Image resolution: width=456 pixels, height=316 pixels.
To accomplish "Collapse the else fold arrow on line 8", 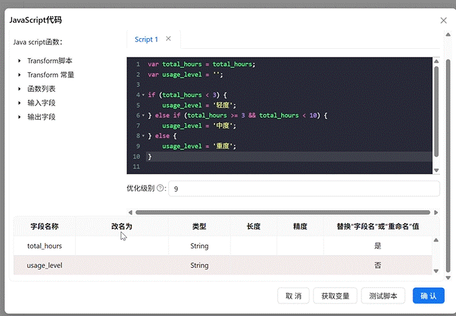I will [x=143, y=136].
